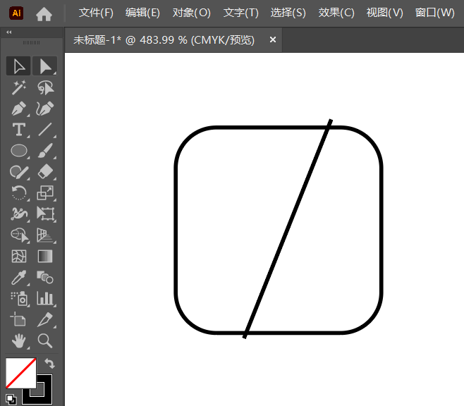Activate the Symbol Sprayer tool
The height and width of the screenshot is (406, 464).
point(19,299)
